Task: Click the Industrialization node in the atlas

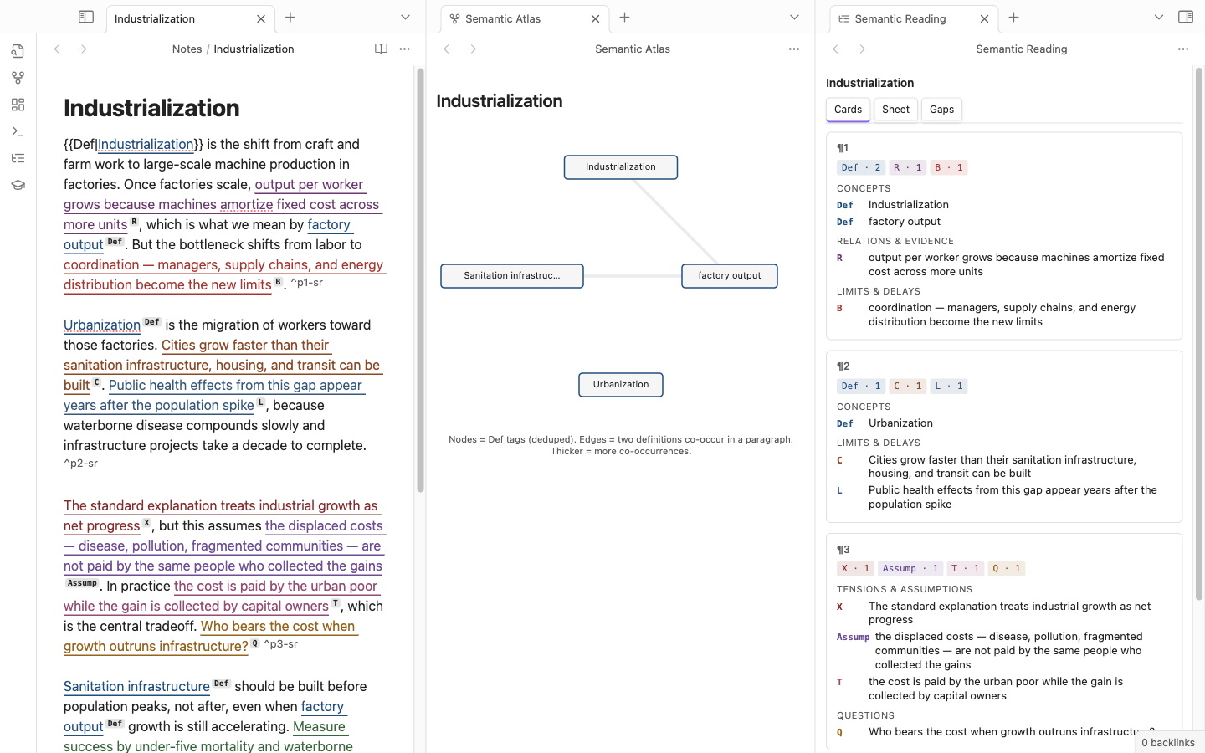Action: [x=621, y=167]
